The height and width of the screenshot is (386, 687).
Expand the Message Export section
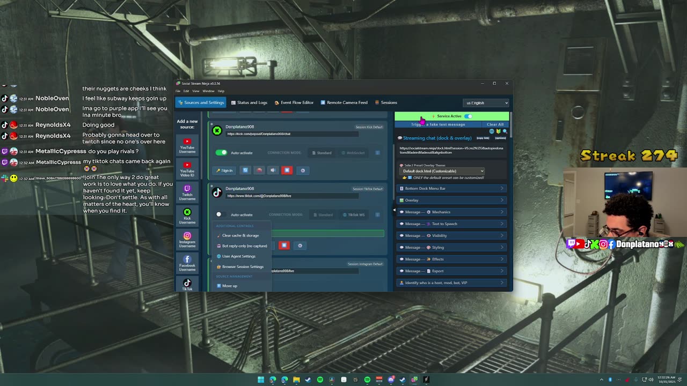click(x=451, y=271)
